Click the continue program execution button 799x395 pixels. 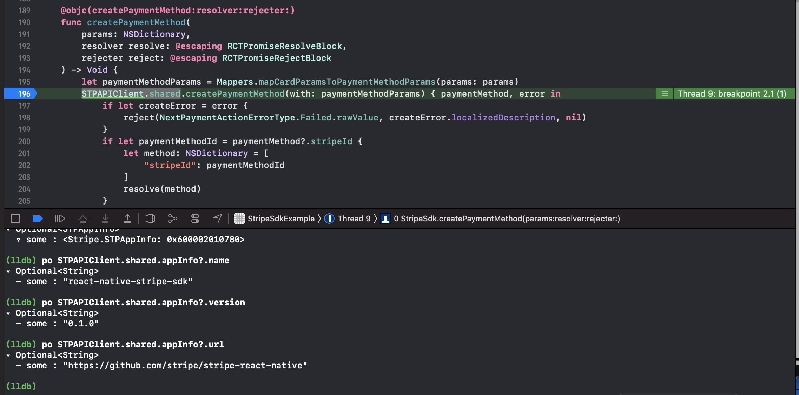(x=60, y=219)
